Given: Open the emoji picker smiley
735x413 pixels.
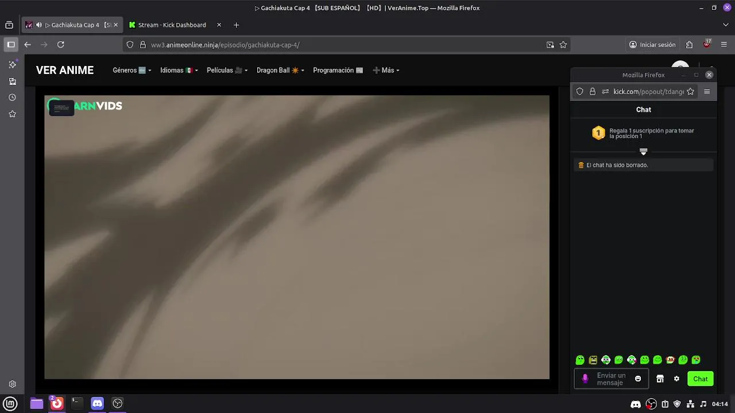Looking at the screenshot, I should coord(638,379).
